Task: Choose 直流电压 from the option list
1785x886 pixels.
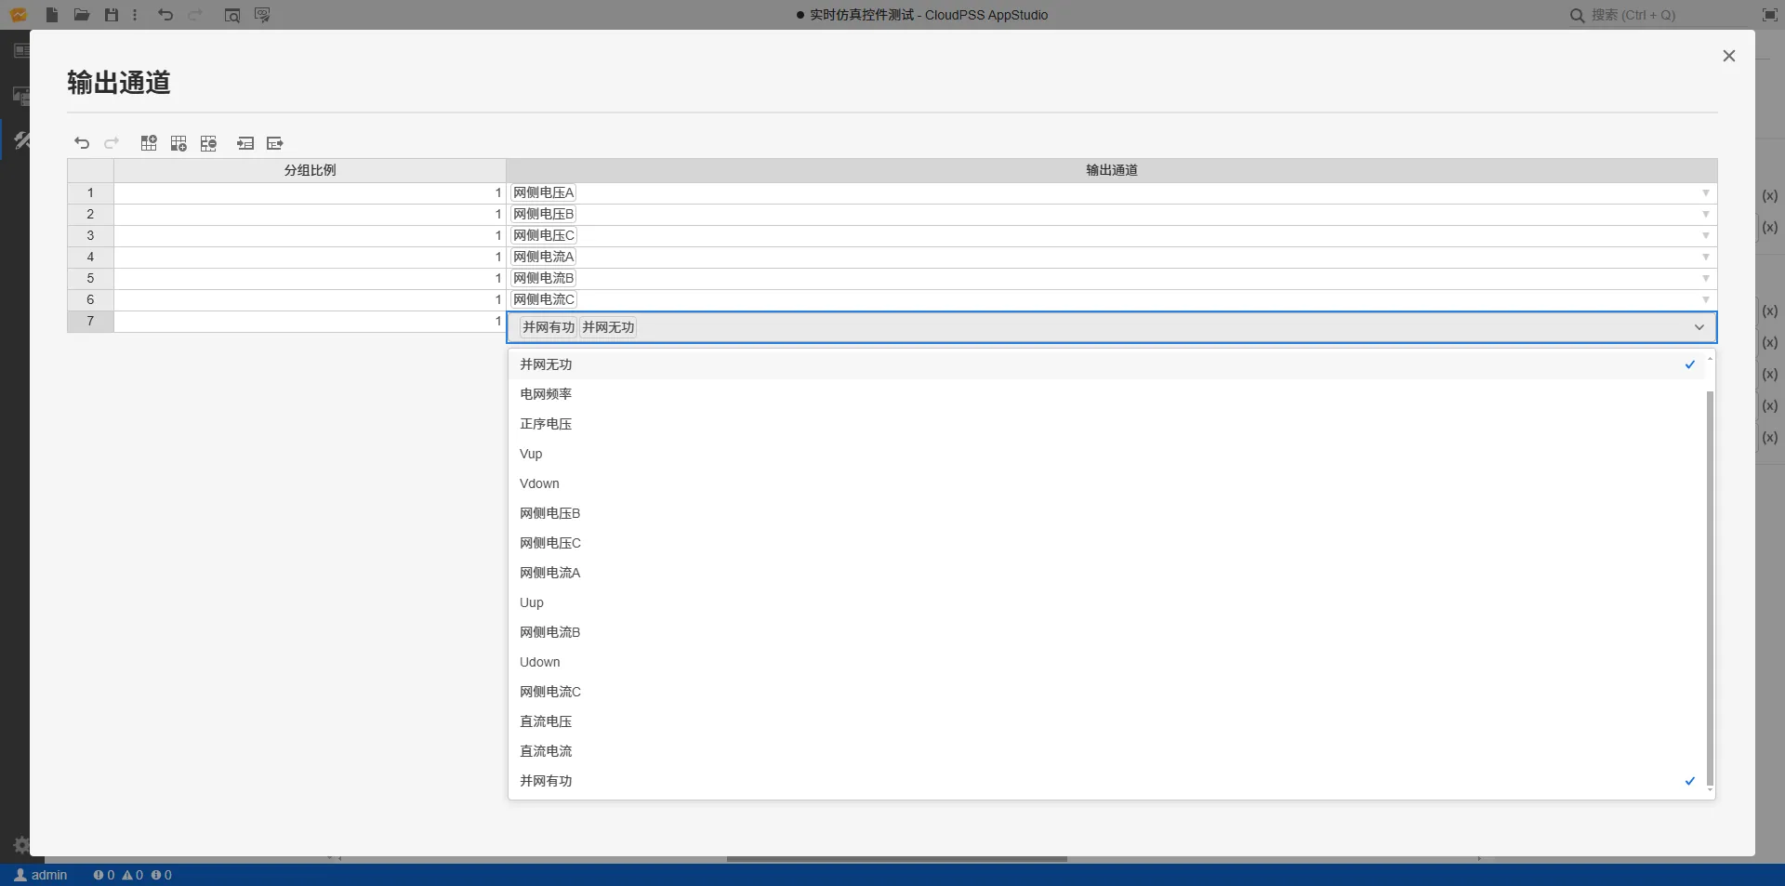Action: pyautogui.click(x=1106, y=721)
